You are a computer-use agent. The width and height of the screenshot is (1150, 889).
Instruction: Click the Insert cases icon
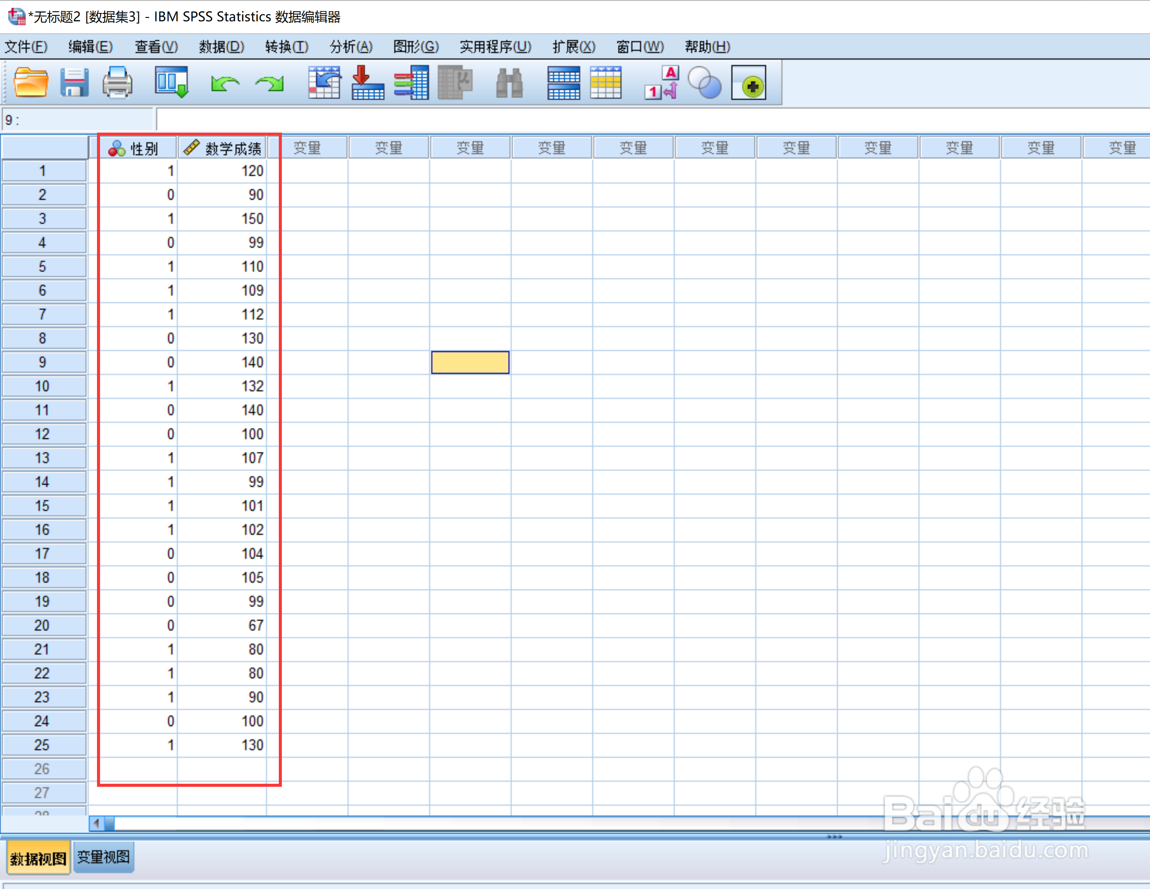(x=563, y=83)
